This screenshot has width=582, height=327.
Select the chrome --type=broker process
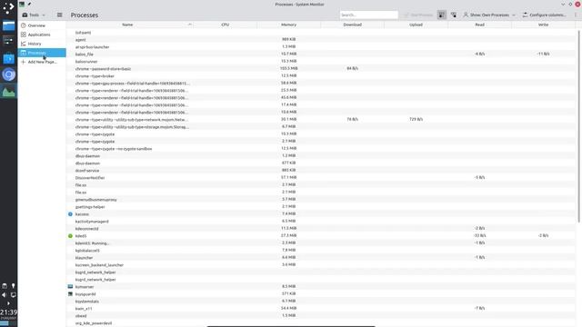(x=321, y=76)
